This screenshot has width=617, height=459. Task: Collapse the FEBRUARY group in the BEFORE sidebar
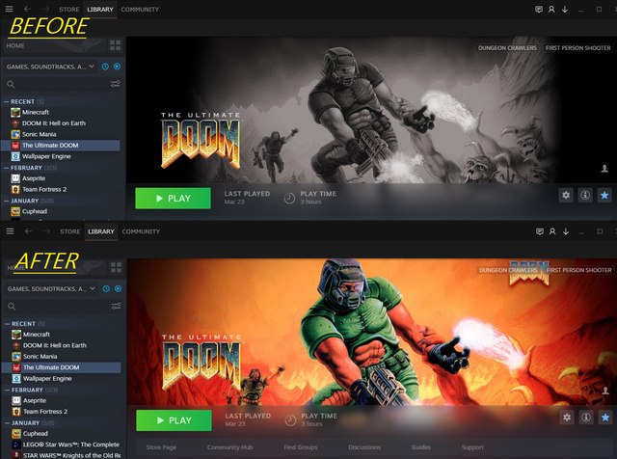(x=7, y=167)
